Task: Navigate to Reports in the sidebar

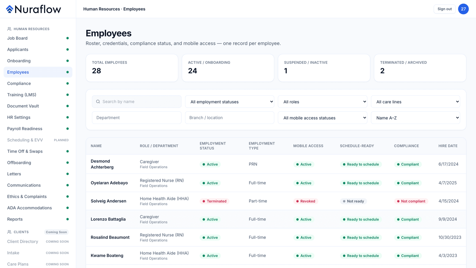Action: pyautogui.click(x=38, y=219)
